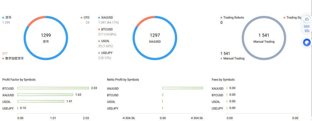Viewport: 312px width, 121px height.
Task: Click the Trading Robots legend label
Action: pyautogui.click(x=233, y=18)
